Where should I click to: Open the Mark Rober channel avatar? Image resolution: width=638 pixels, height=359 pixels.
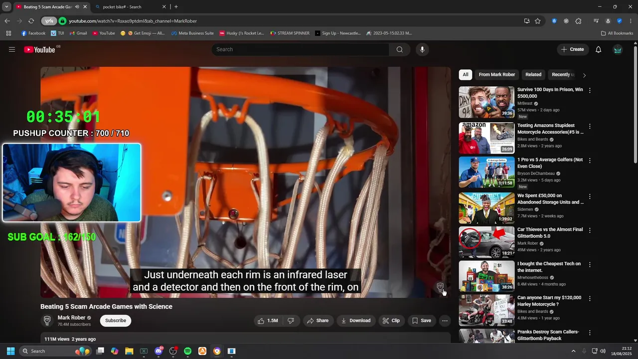click(47, 320)
